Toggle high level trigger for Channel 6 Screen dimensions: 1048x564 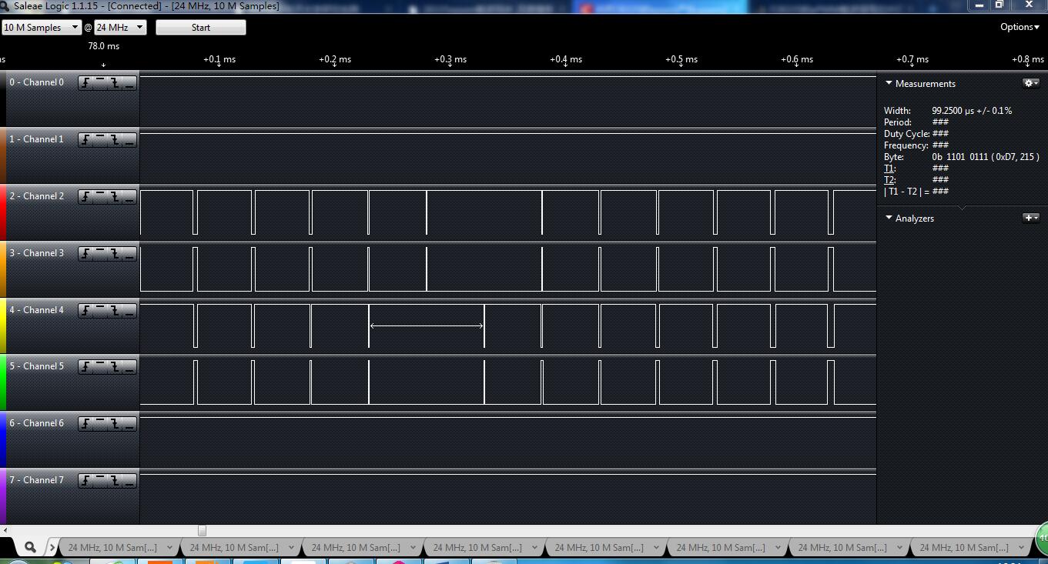[x=99, y=424]
